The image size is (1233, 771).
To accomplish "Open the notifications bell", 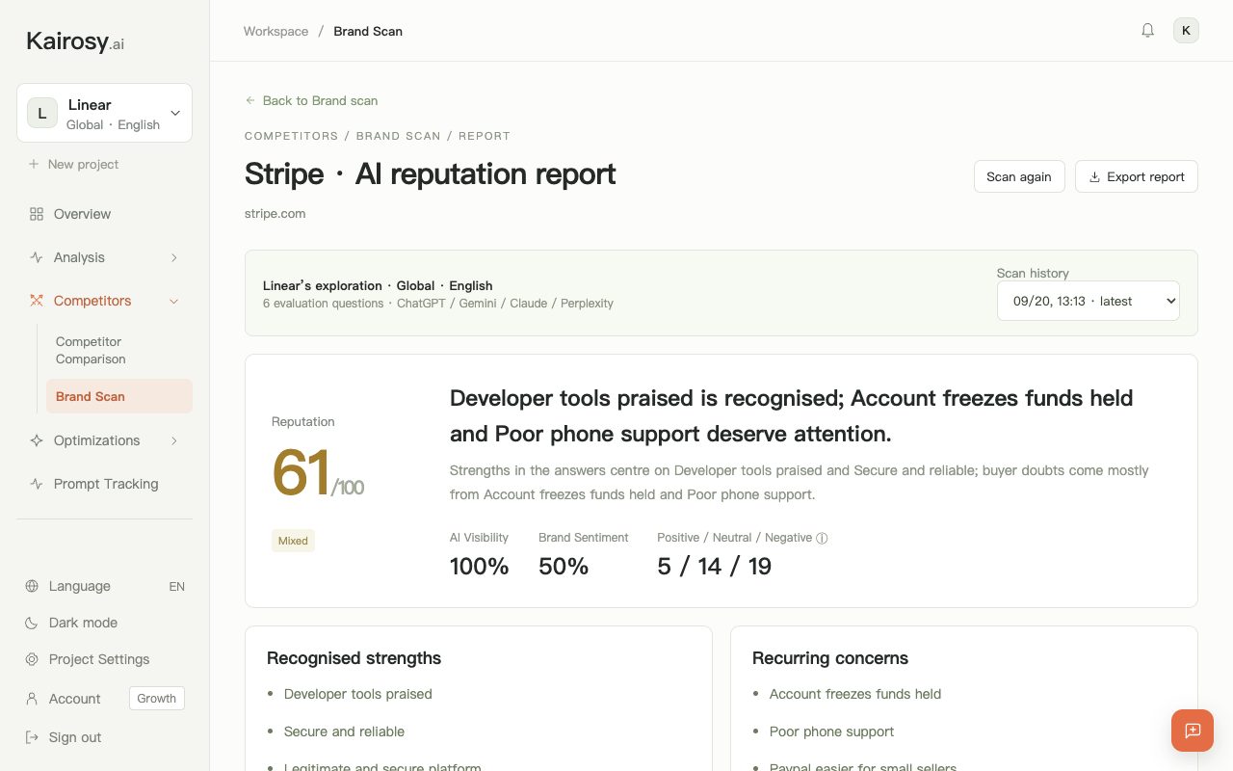I will [x=1147, y=31].
